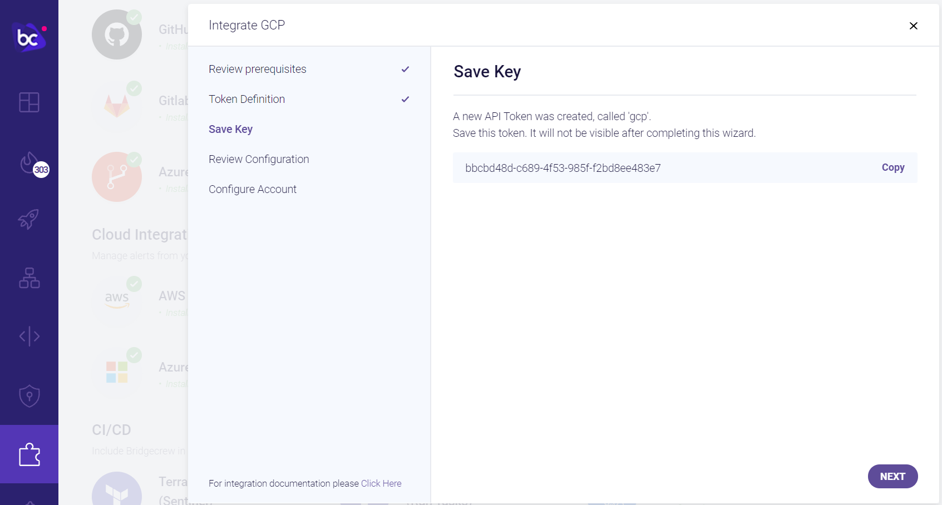
Task: Click the NEXT button
Action: point(892,476)
